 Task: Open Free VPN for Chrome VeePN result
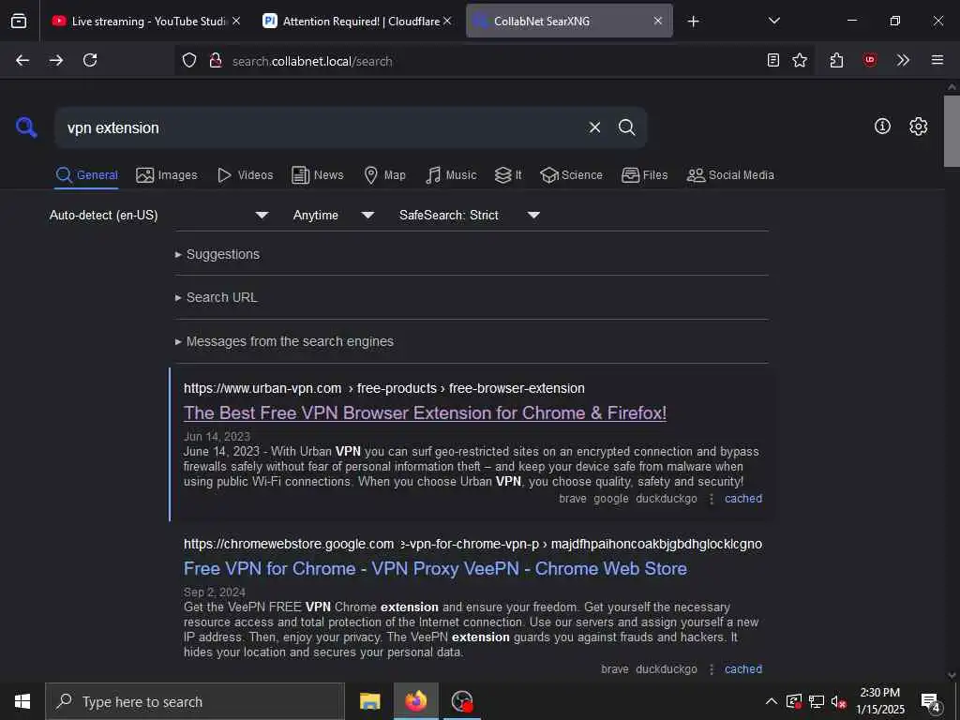pos(435,569)
